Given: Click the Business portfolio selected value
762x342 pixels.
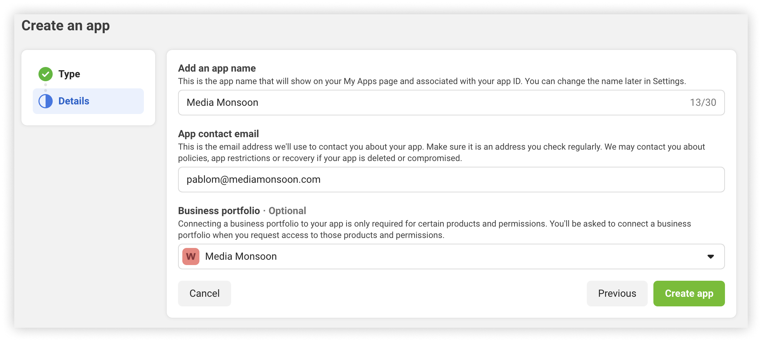Looking at the screenshot, I should pos(240,256).
